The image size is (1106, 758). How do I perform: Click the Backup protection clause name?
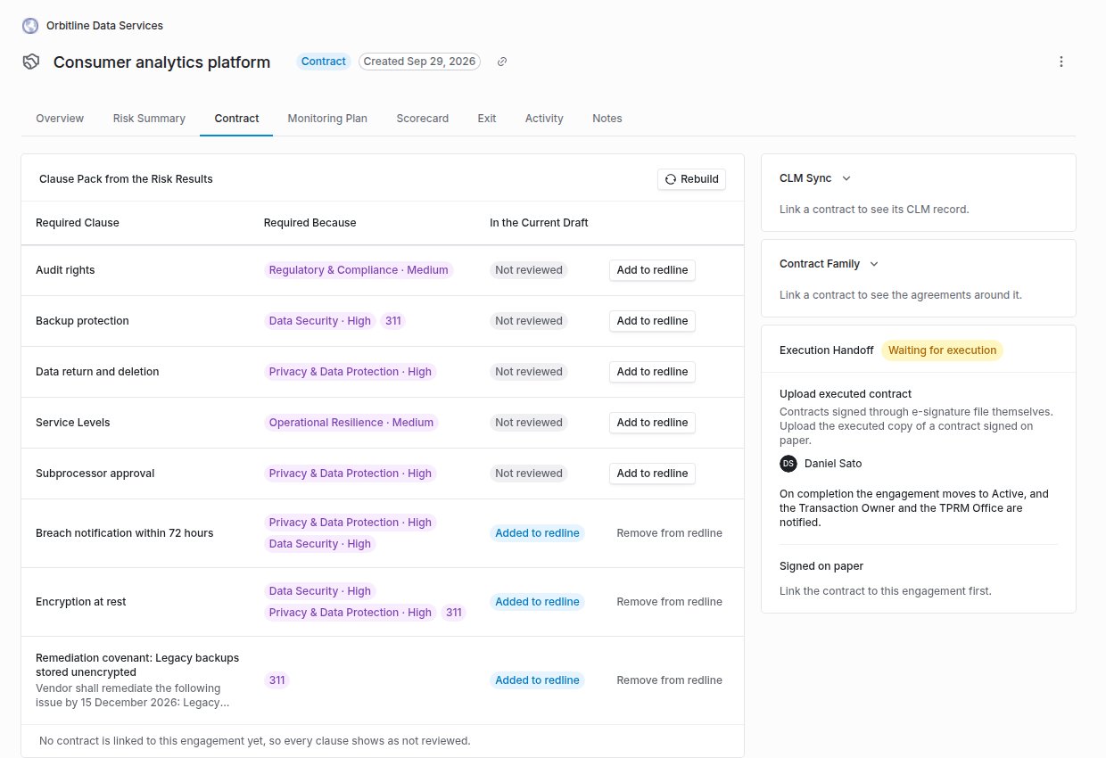click(82, 321)
